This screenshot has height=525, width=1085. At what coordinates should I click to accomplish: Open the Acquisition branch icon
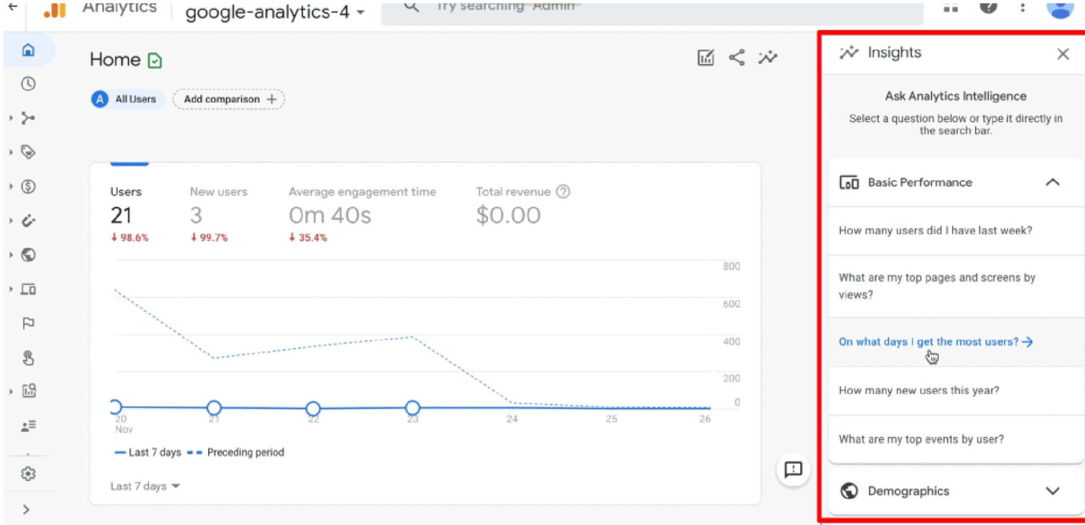[x=28, y=118]
